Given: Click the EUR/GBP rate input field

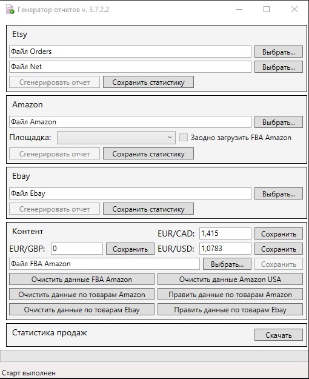Looking at the screenshot, I should pyautogui.click(x=77, y=249).
